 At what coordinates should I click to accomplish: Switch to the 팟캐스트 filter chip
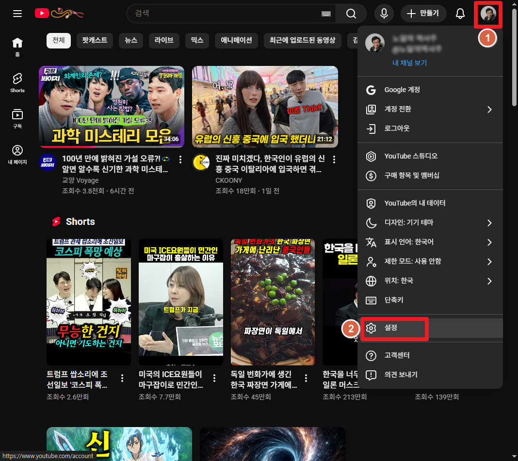(x=94, y=41)
